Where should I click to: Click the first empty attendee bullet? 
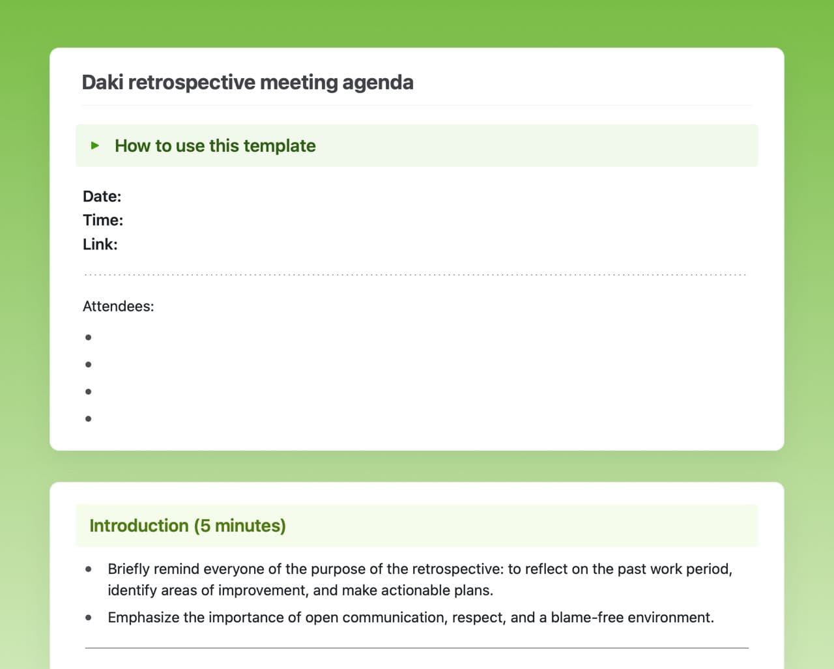coord(88,337)
